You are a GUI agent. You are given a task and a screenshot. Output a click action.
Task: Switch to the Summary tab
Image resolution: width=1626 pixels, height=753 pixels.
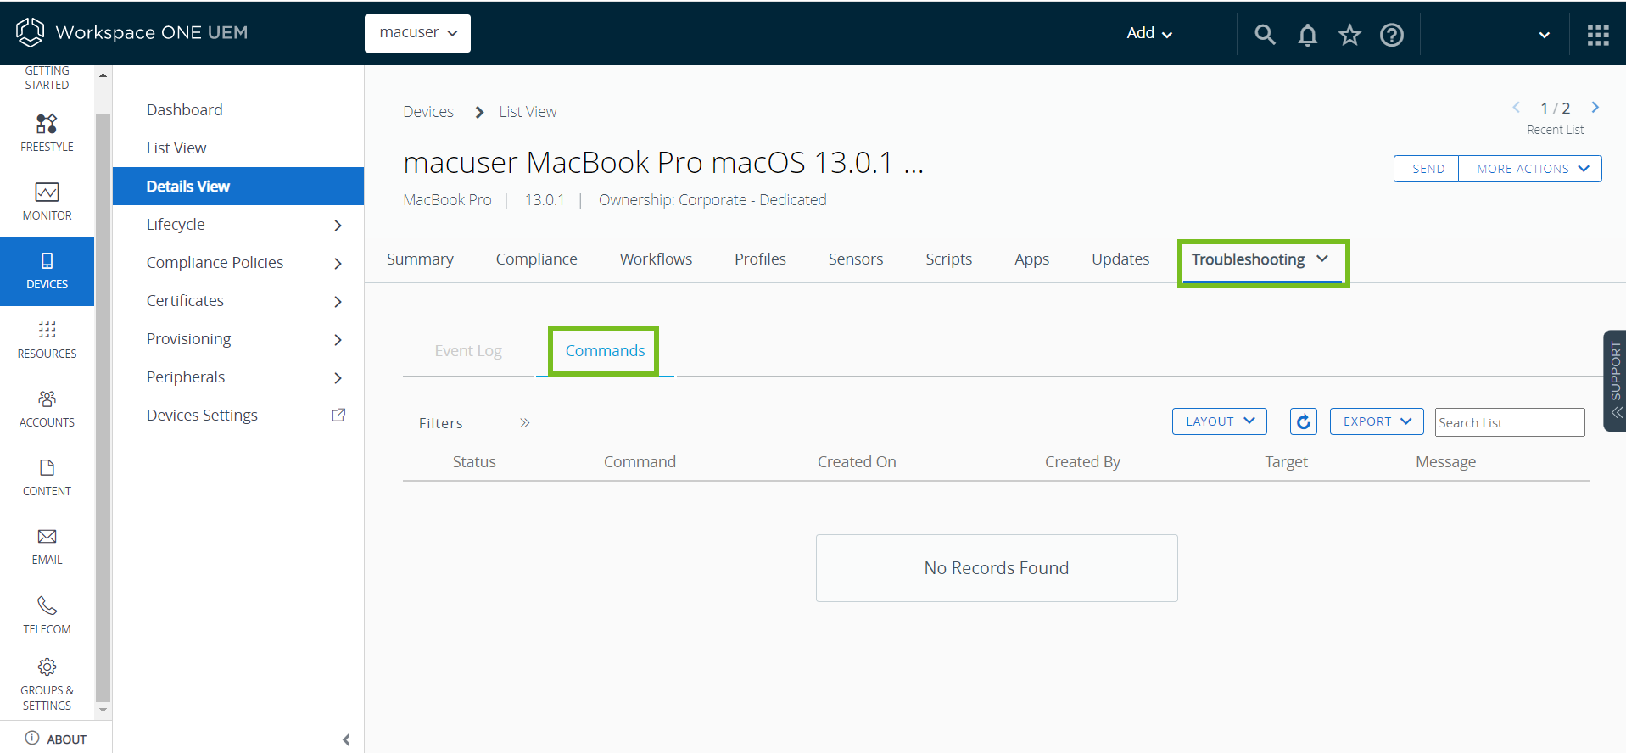coord(420,259)
